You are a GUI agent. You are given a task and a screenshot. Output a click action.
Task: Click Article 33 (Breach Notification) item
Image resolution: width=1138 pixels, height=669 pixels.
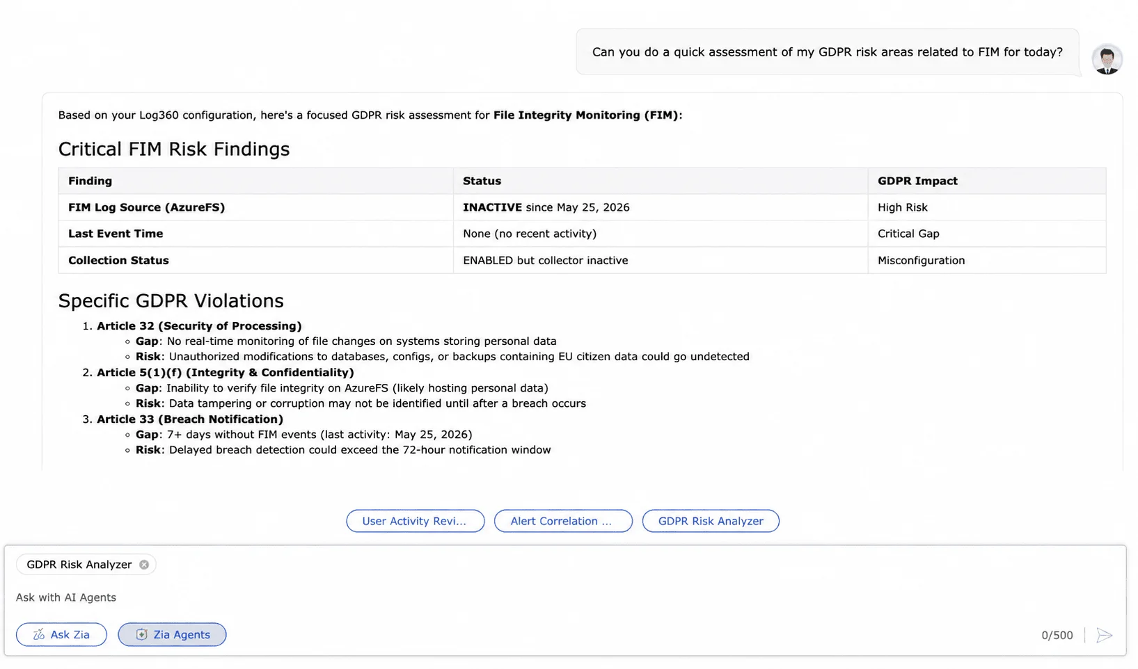(190, 419)
